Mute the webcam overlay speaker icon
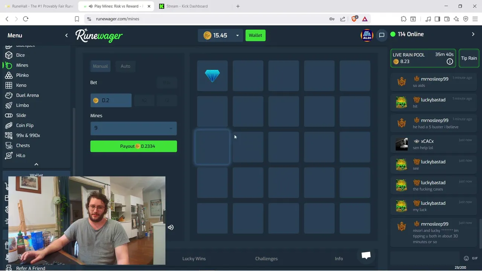 171,227
